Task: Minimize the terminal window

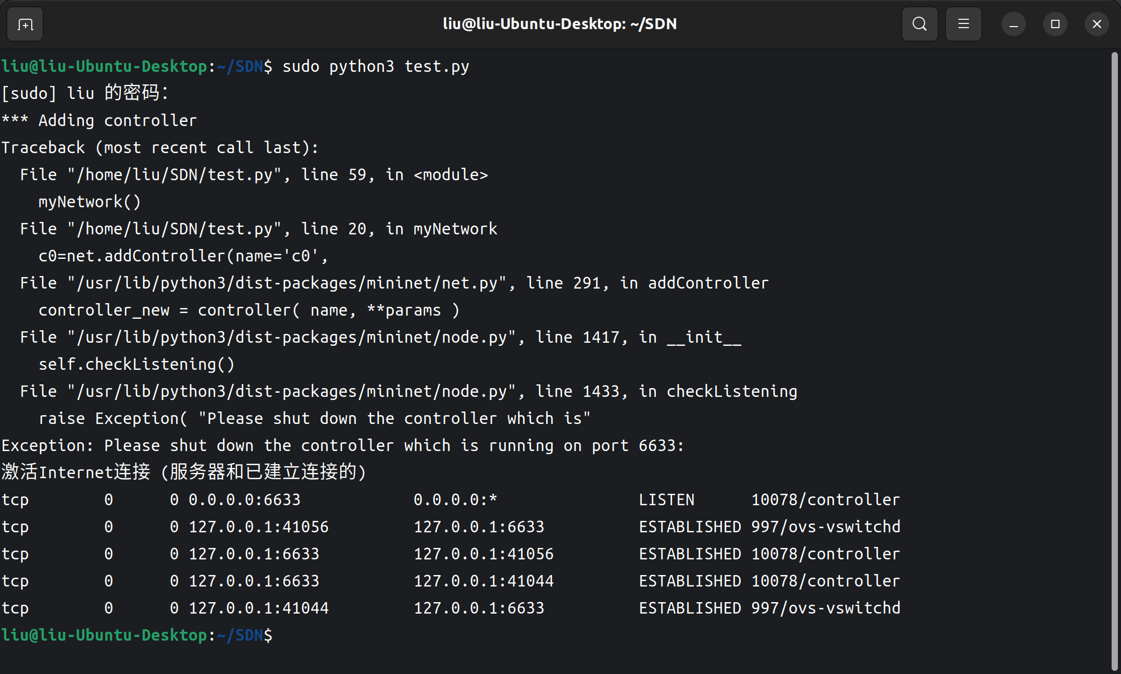Action: pyautogui.click(x=1013, y=24)
